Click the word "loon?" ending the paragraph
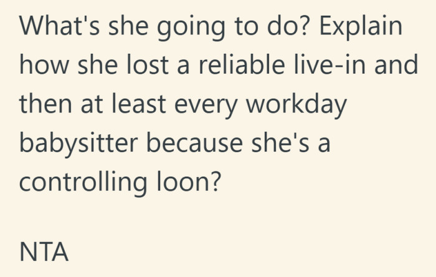 (x=189, y=182)
